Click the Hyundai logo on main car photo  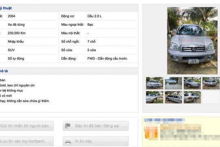click(194, 49)
